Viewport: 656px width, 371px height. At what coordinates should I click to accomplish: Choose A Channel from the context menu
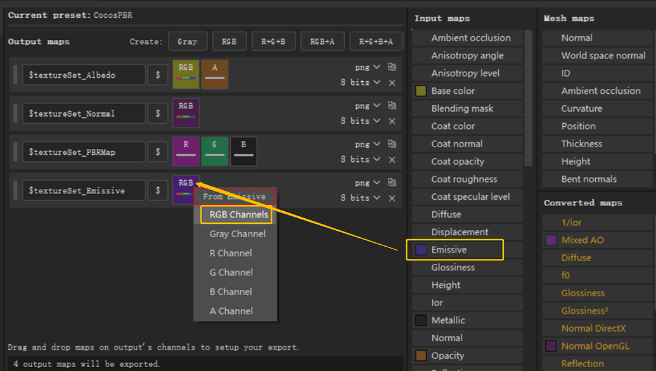[x=236, y=311]
